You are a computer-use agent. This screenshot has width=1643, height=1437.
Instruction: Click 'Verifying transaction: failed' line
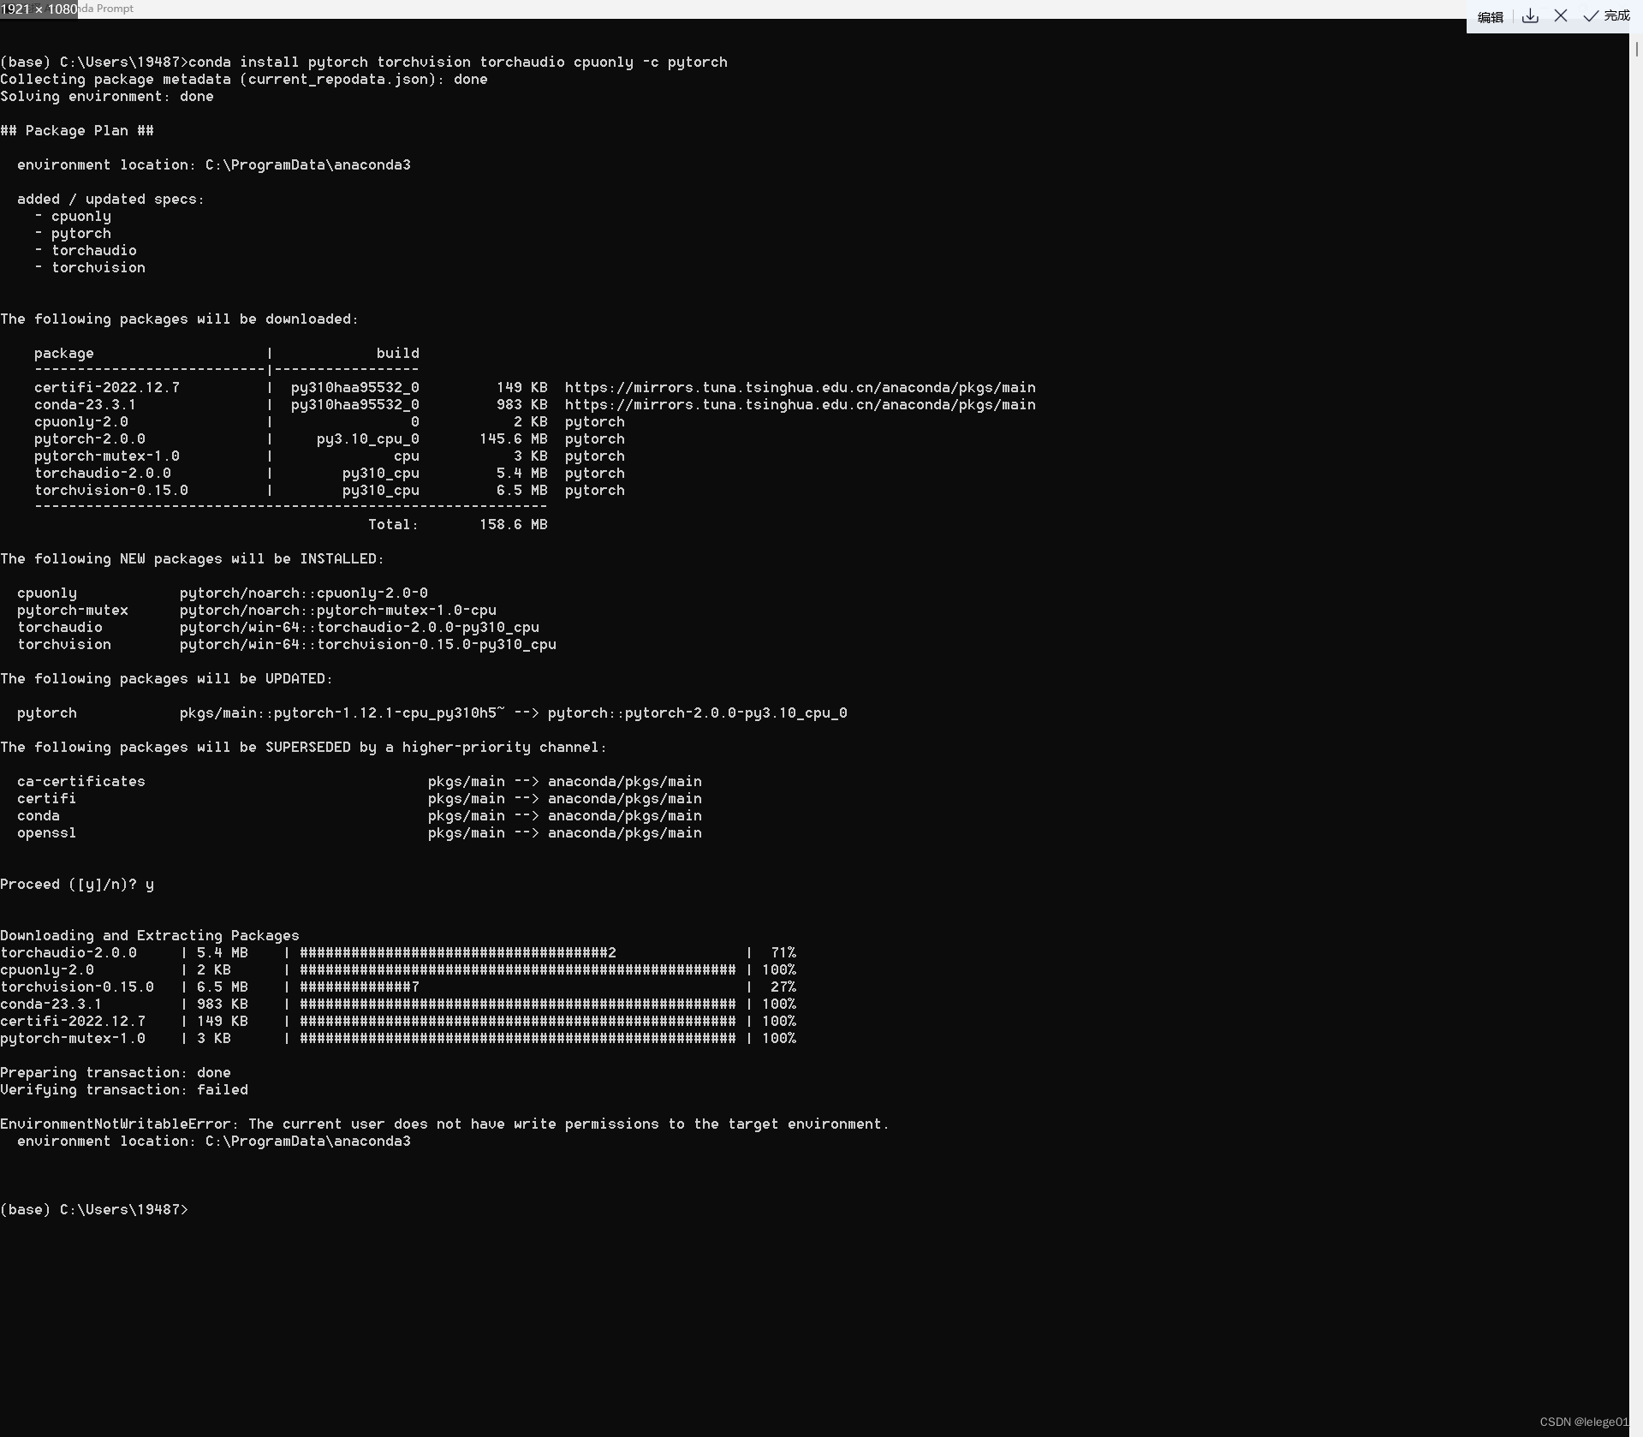point(124,1089)
